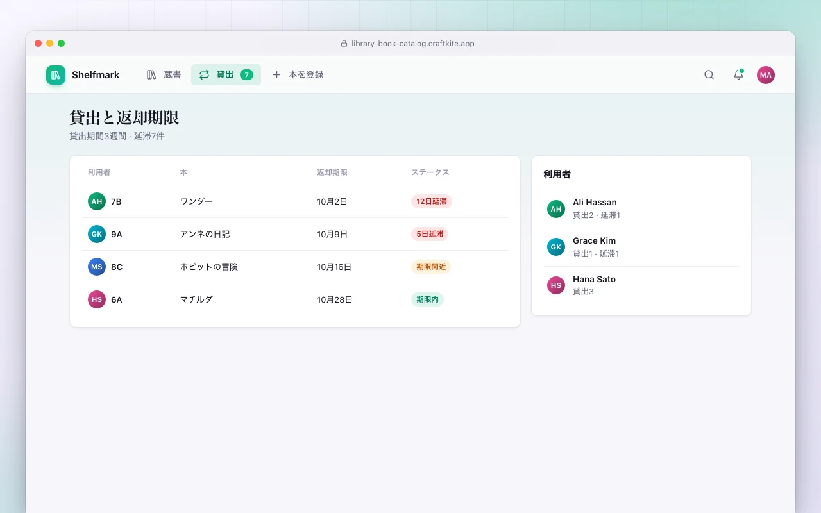Click Hana Sato's avatar in the users panel
Image resolution: width=821 pixels, height=513 pixels.
pos(556,285)
